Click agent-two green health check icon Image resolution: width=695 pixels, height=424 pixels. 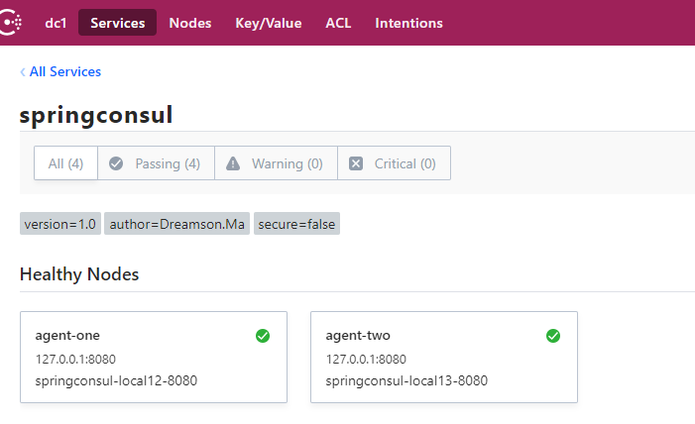pos(553,336)
